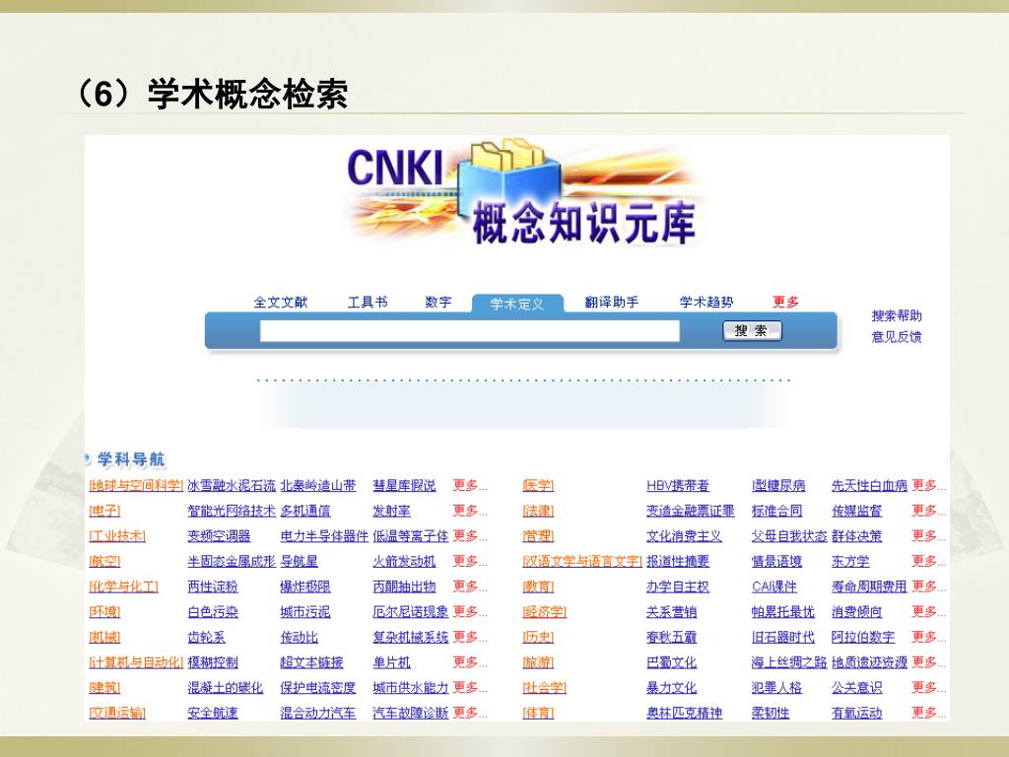Open the 旅游 category
1009x757 pixels.
click(538, 662)
